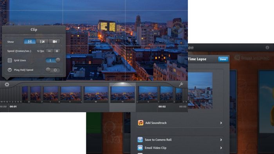This screenshot has width=274, height=154.
Task: Click the 12 fps speed value
Action: (40, 51)
